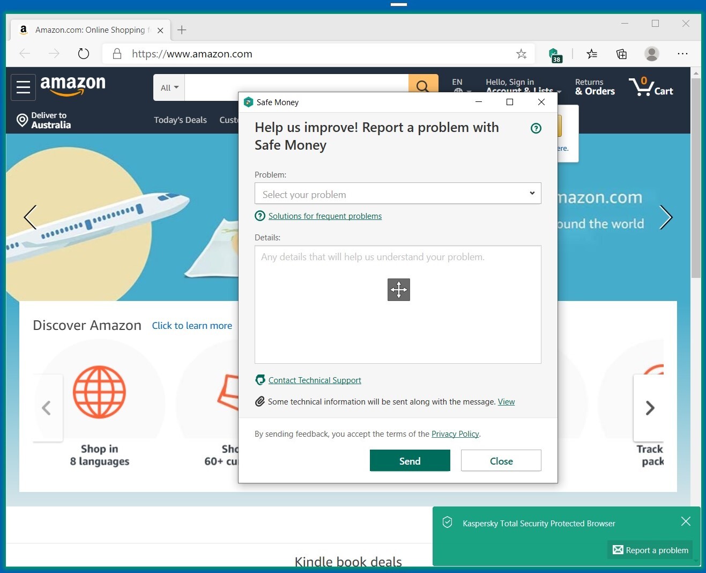This screenshot has height=573, width=706.
Task: Open the browser favorites list
Action: click(592, 54)
